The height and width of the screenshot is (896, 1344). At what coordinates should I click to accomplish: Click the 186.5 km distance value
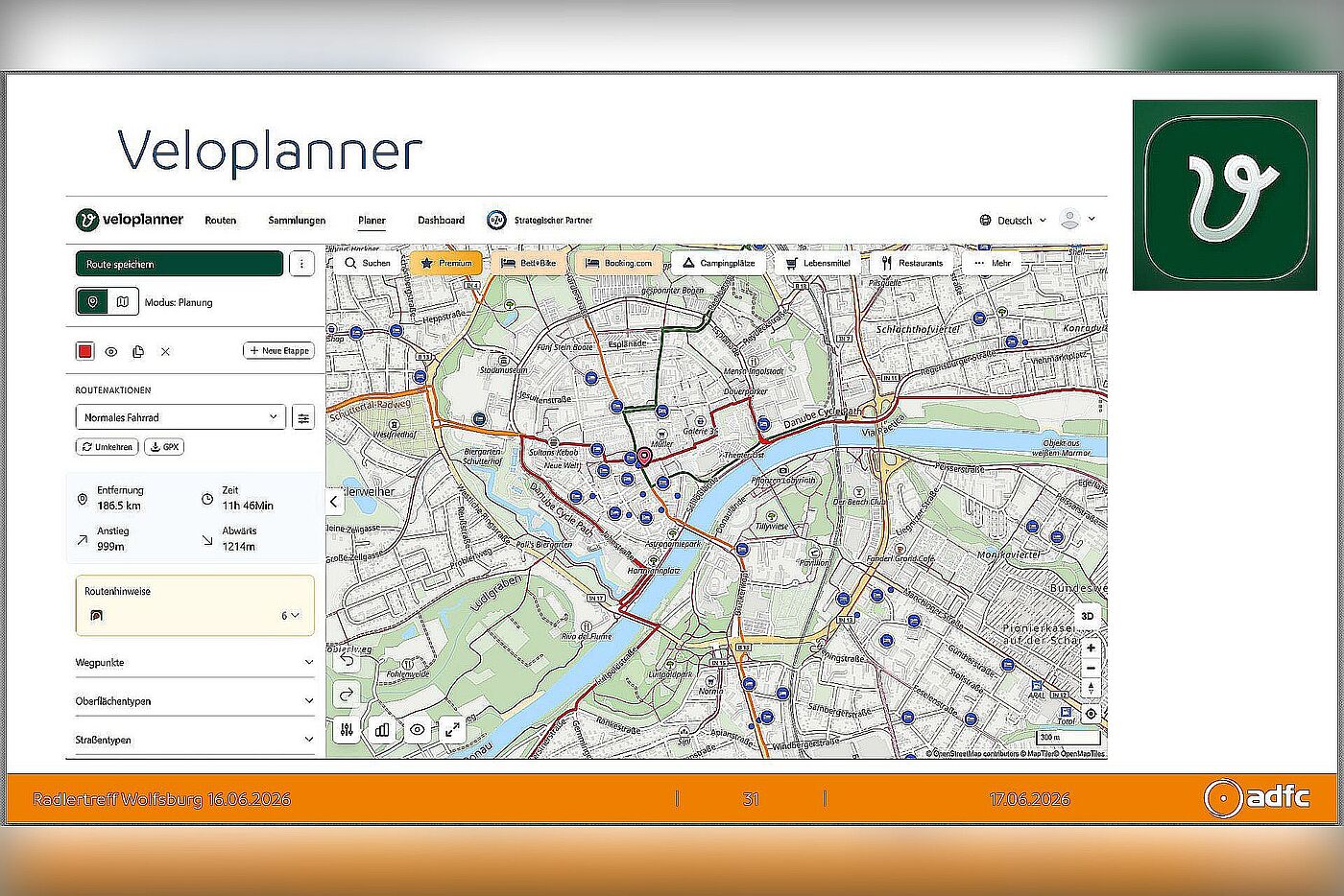119,506
